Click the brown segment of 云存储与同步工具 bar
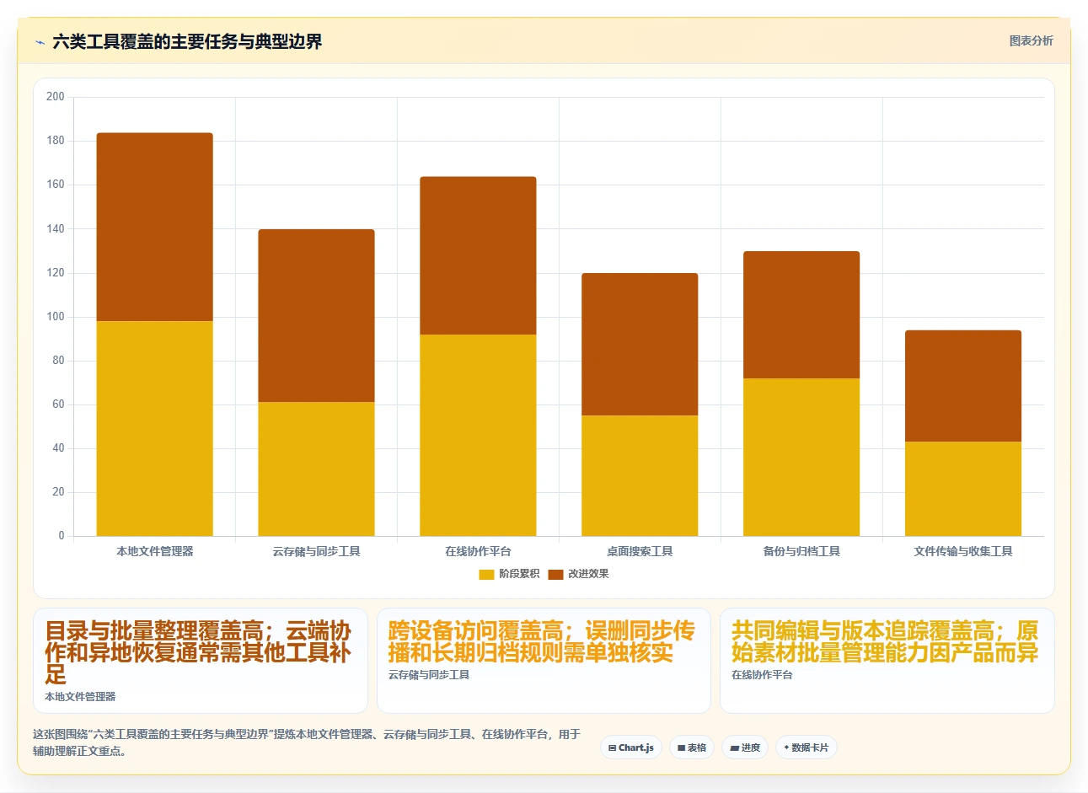Viewport: 1088px width, 793px height. click(316, 315)
